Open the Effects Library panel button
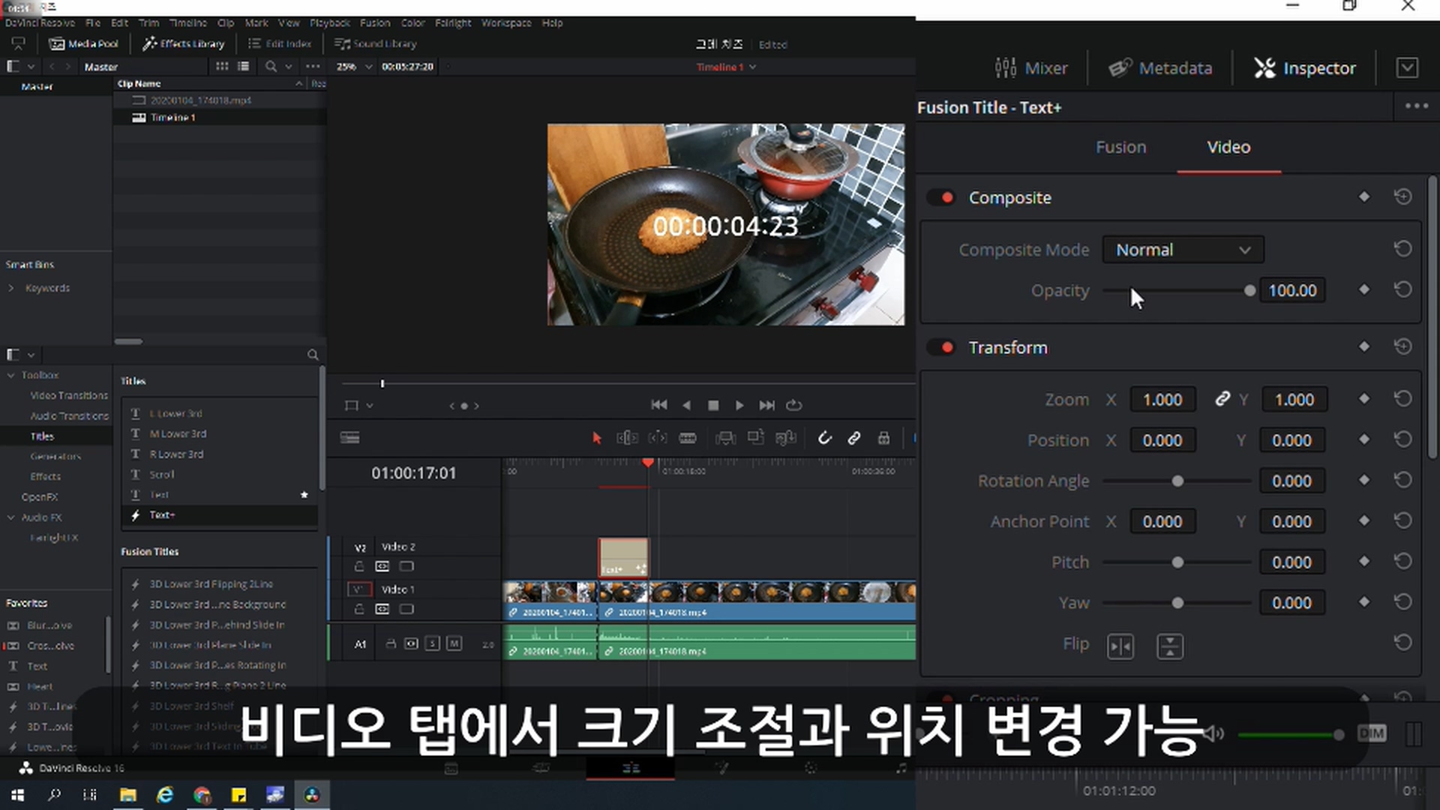Image resolution: width=1440 pixels, height=810 pixels. pyautogui.click(x=184, y=43)
